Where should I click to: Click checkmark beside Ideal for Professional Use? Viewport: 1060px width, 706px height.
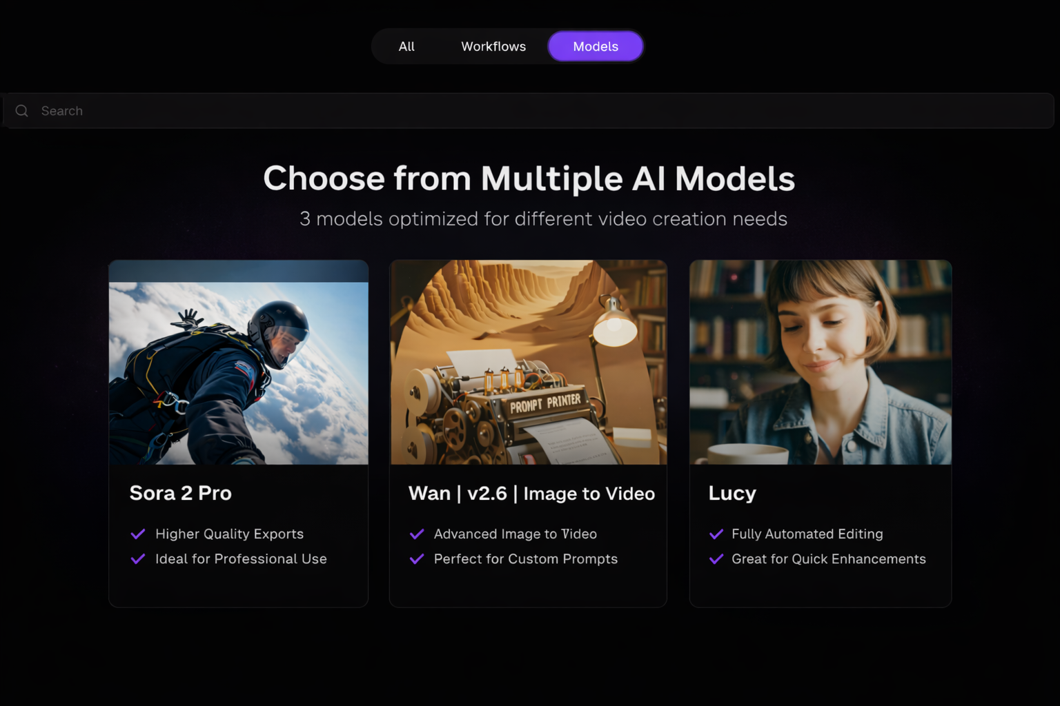pyautogui.click(x=138, y=559)
